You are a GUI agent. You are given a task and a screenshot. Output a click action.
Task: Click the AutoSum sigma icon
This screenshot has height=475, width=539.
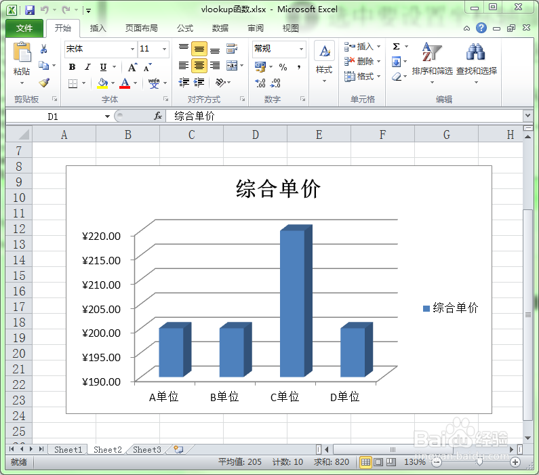pyautogui.click(x=397, y=46)
